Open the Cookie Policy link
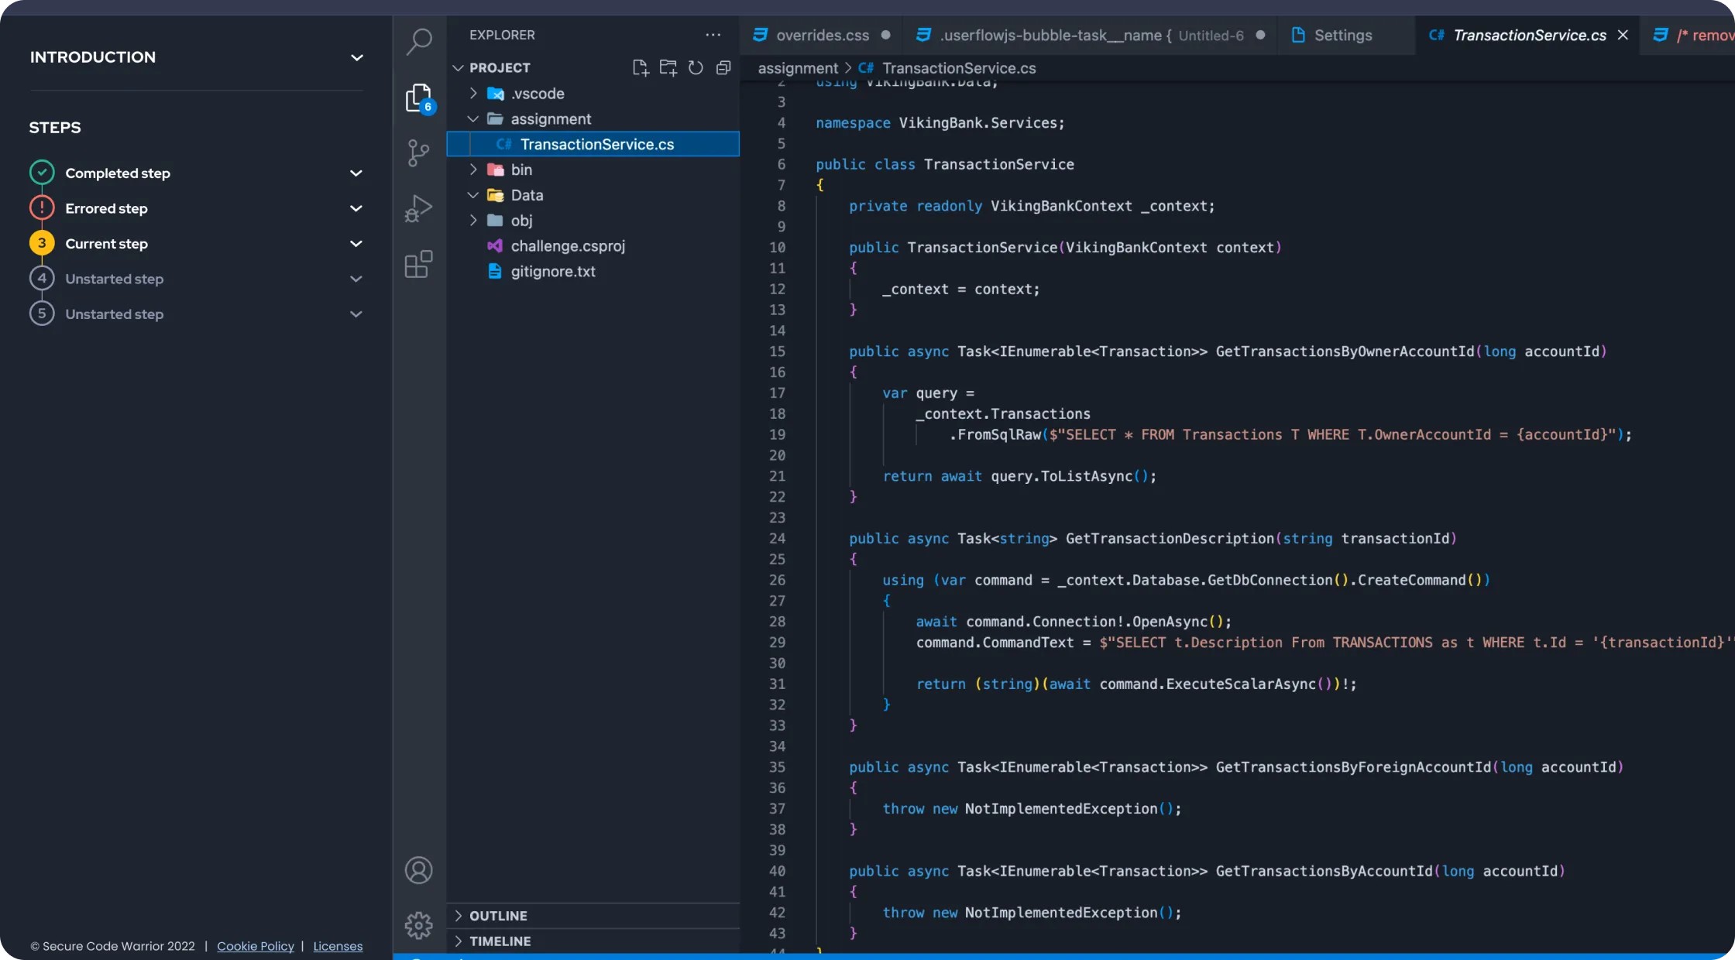The image size is (1735, 960). [255, 946]
